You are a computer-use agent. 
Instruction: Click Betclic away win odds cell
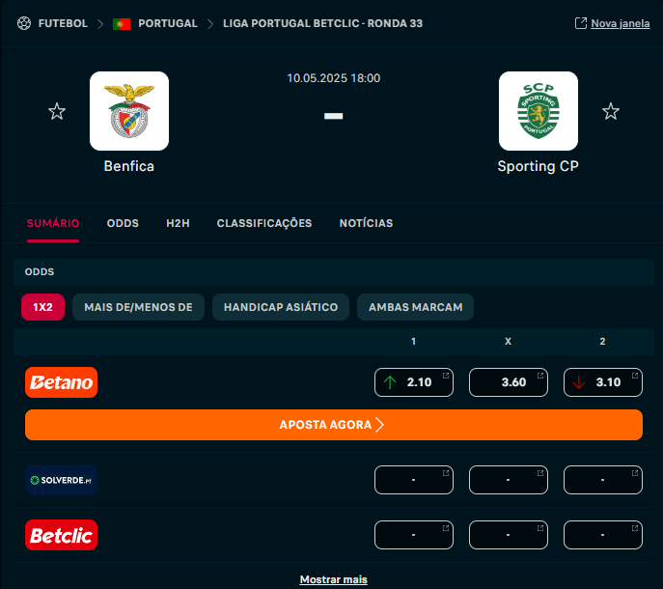click(603, 535)
